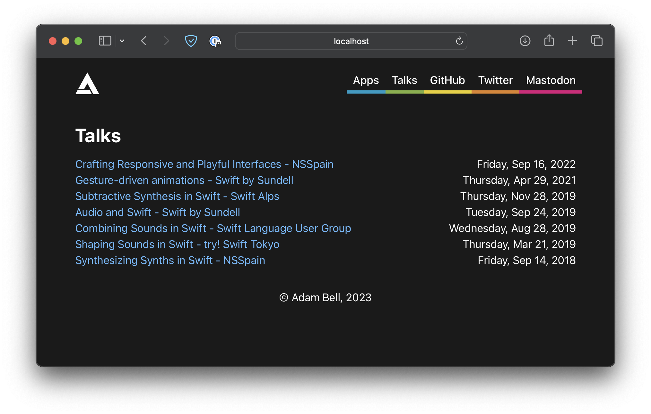Click the 1Password extension icon
The width and height of the screenshot is (651, 414).
point(214,41)
